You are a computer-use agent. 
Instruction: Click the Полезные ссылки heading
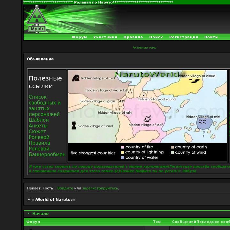pyautogui.click(x=45, y=82)
